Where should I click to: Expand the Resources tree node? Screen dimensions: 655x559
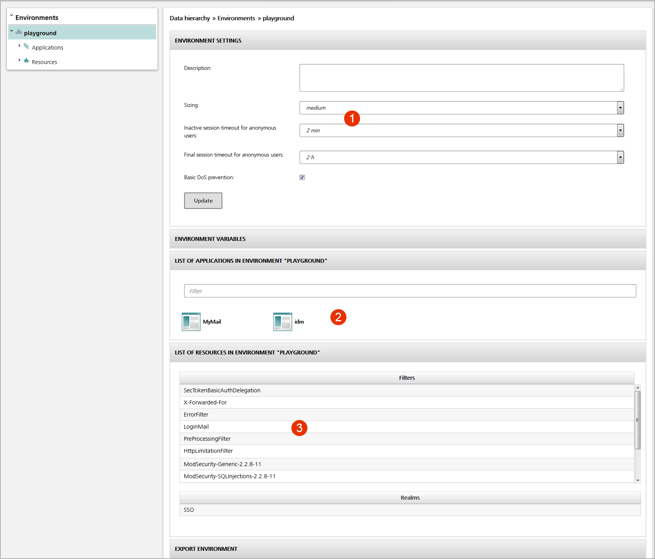pyautogui.click(x=19, y=60)
